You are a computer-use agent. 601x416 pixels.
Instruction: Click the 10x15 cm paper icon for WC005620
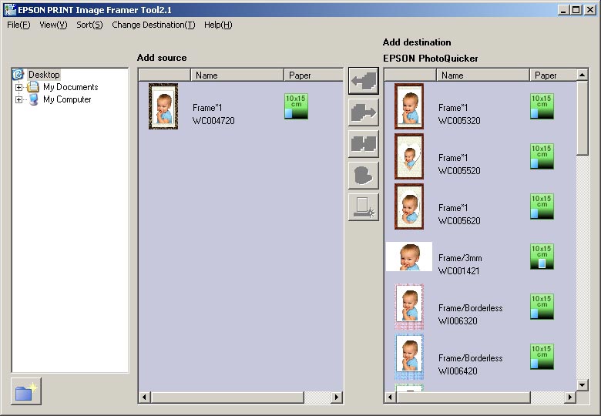coord(542,206)
